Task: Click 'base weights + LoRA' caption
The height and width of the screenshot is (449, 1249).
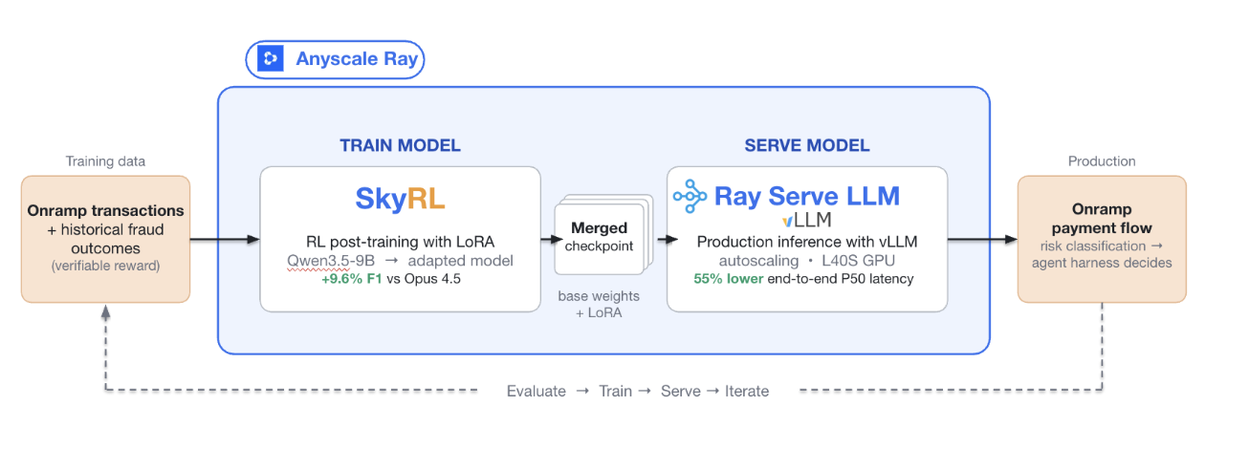Action: (599, 304)
